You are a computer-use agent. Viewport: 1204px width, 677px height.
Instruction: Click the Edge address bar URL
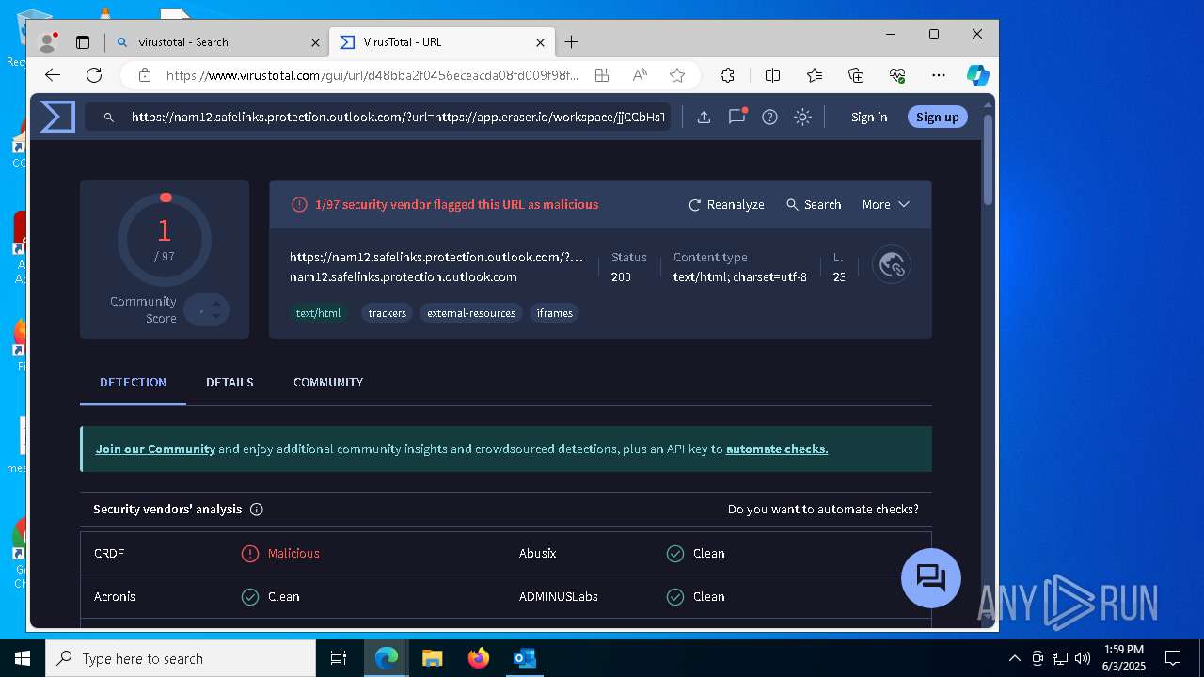[372, 75]
